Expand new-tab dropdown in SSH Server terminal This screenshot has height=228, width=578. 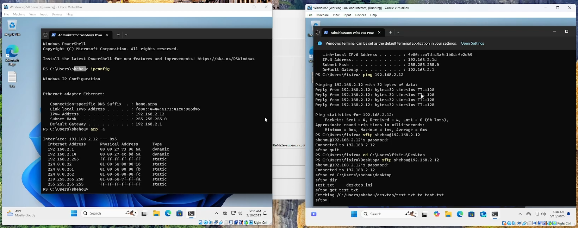pyautogui.click(x=126, y=35)
